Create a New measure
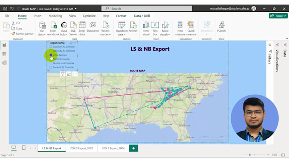Viewport: 289px width, 162px height. [x=180, y=29]
